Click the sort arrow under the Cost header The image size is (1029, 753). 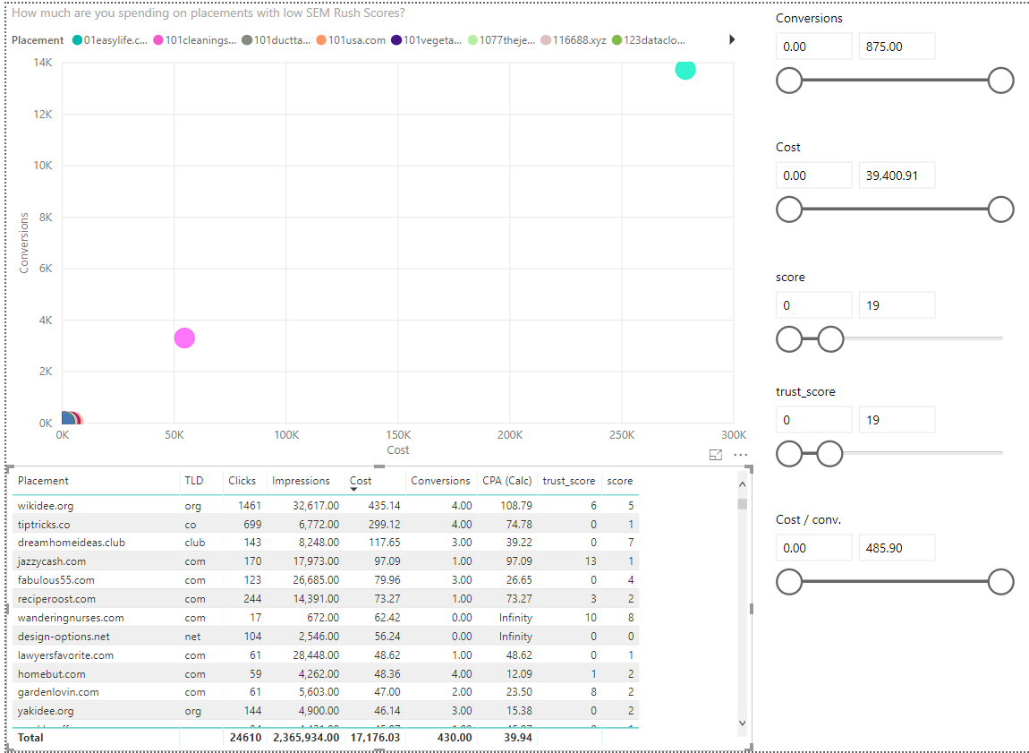point(354,490)
